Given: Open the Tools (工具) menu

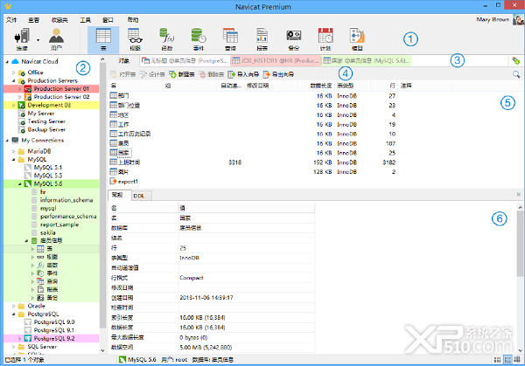Looking at the screenshot, I should pos(85,20).
